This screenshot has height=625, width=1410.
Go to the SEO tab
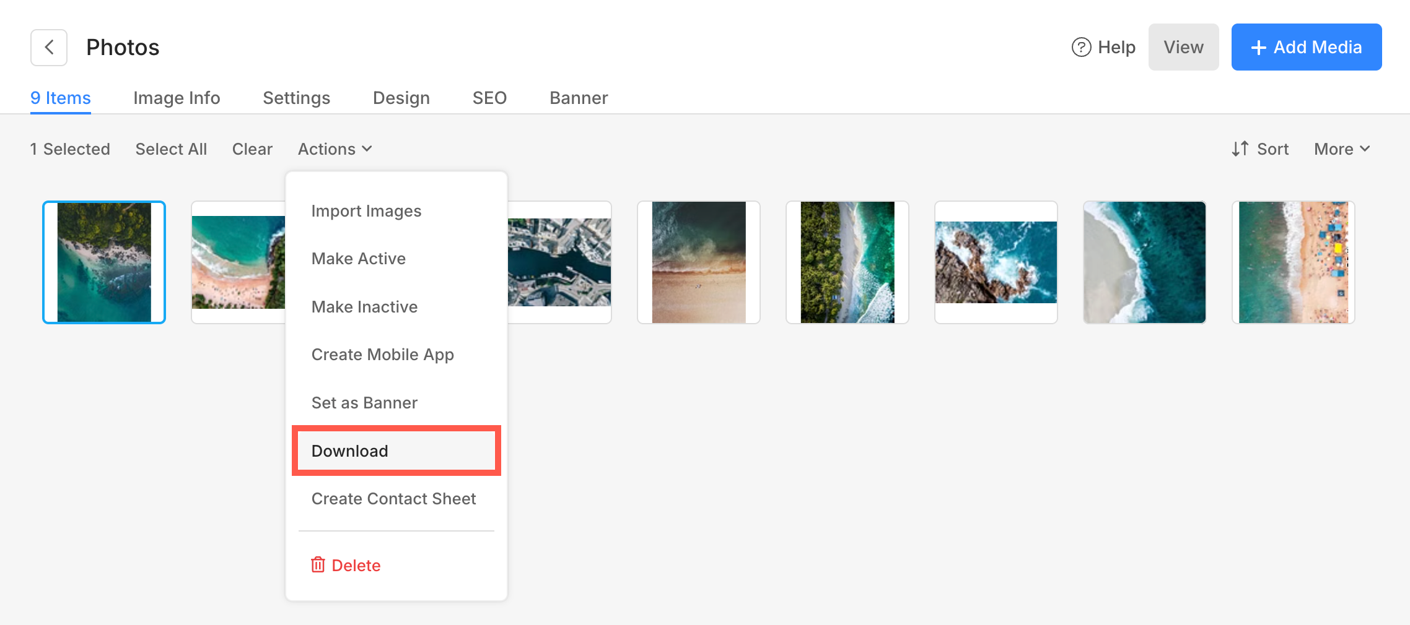coord(489,98)
